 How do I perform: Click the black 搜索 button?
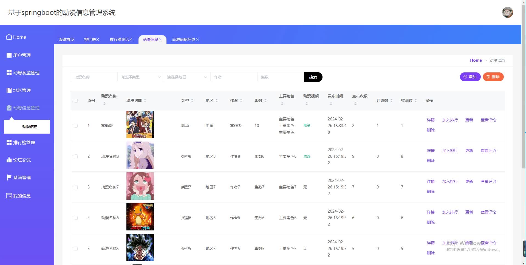click(x=313, y=77)
